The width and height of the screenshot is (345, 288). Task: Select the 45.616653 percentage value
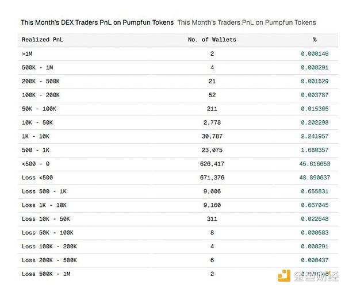(x=315, y=164)
